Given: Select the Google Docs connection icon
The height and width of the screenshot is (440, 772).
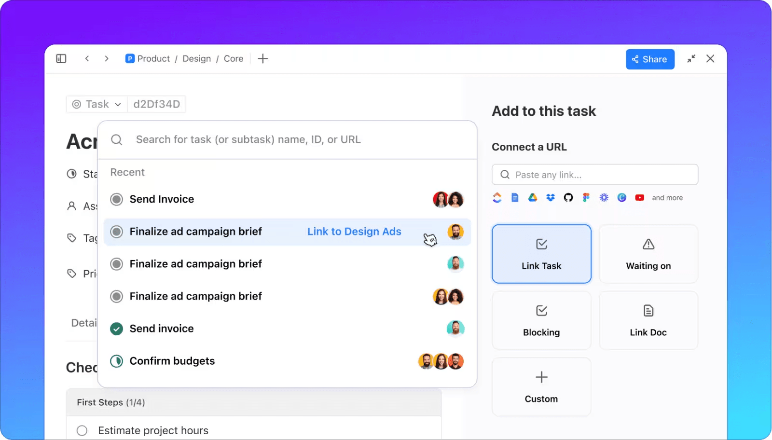Looking at the screenshot, I should (x=514, y=197).
